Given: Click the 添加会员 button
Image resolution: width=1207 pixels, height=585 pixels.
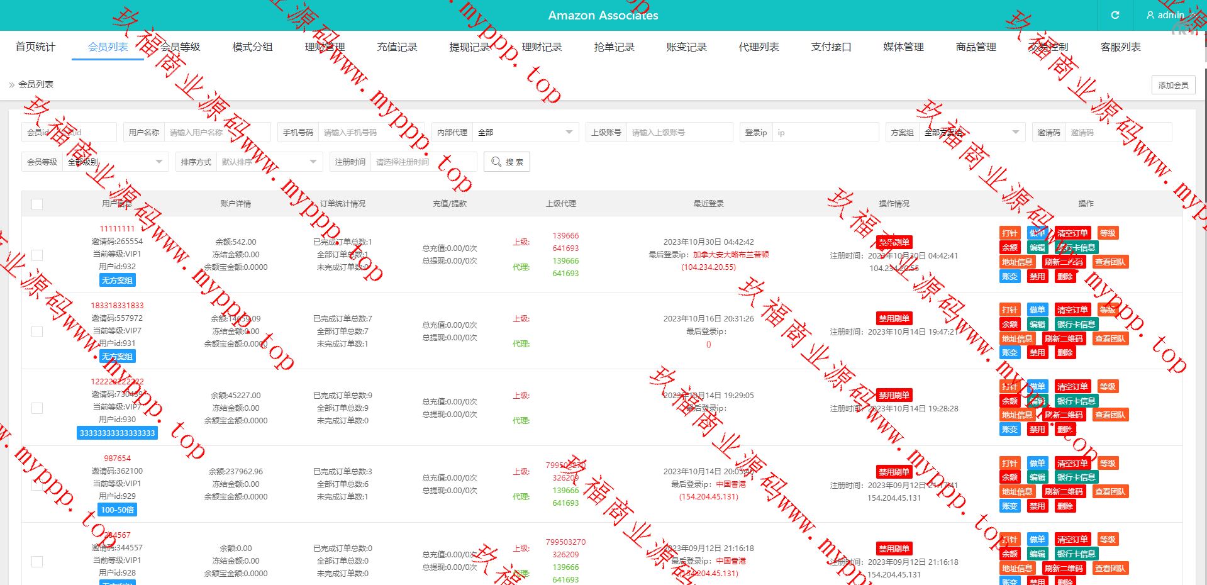Looking at the screenshot, I should coord(1173,85).
